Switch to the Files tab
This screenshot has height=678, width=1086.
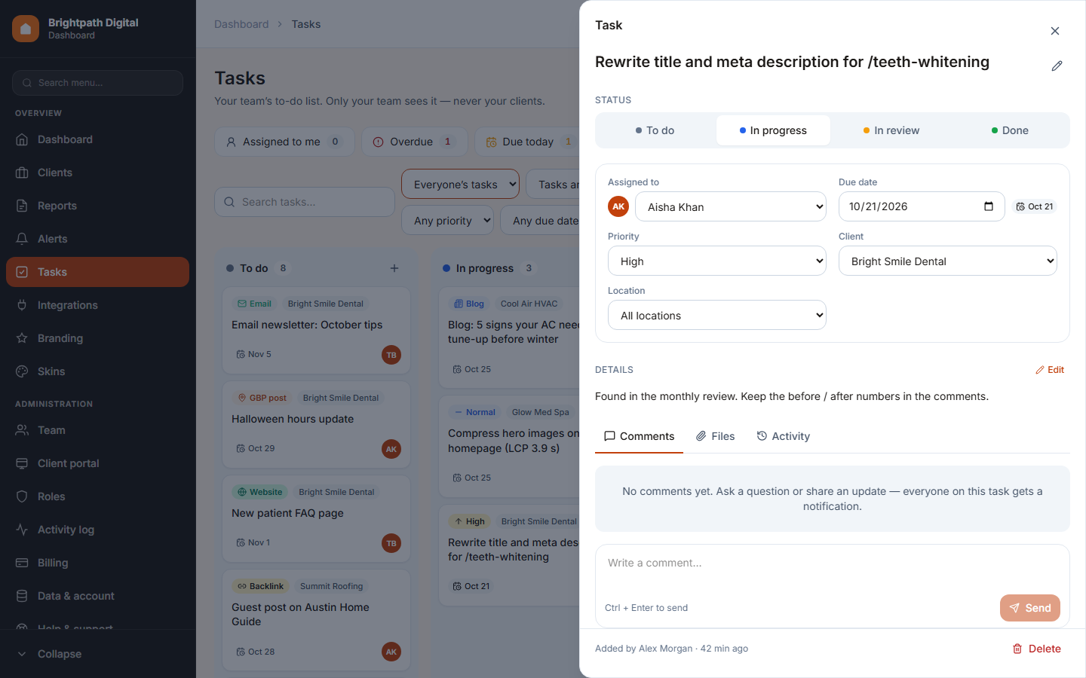click(715, 436)
